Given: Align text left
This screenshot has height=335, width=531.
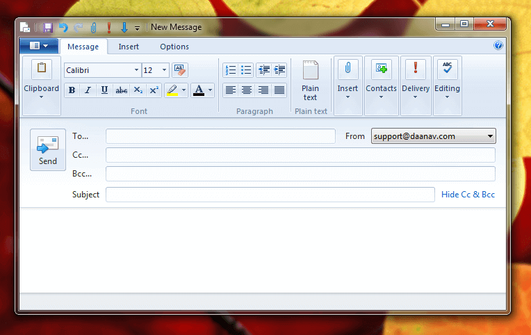Looking at the screenshot, I should [231, 90].
